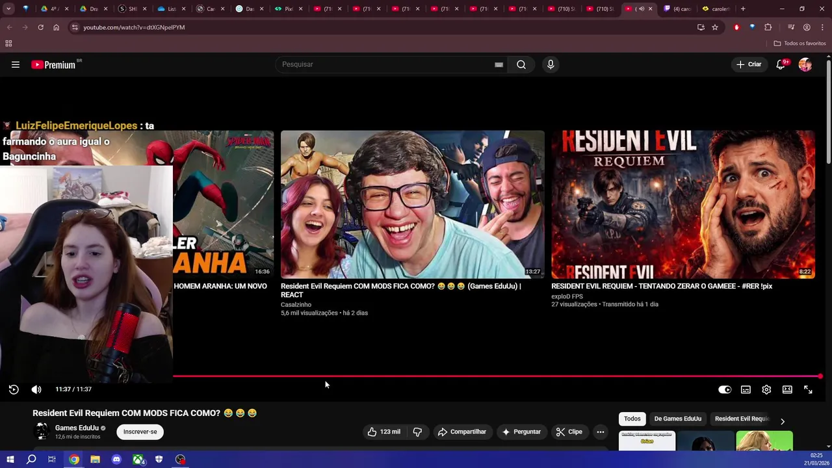Share the video via Compartilhar
Viewport: 832px width, 468px height.
462,432
